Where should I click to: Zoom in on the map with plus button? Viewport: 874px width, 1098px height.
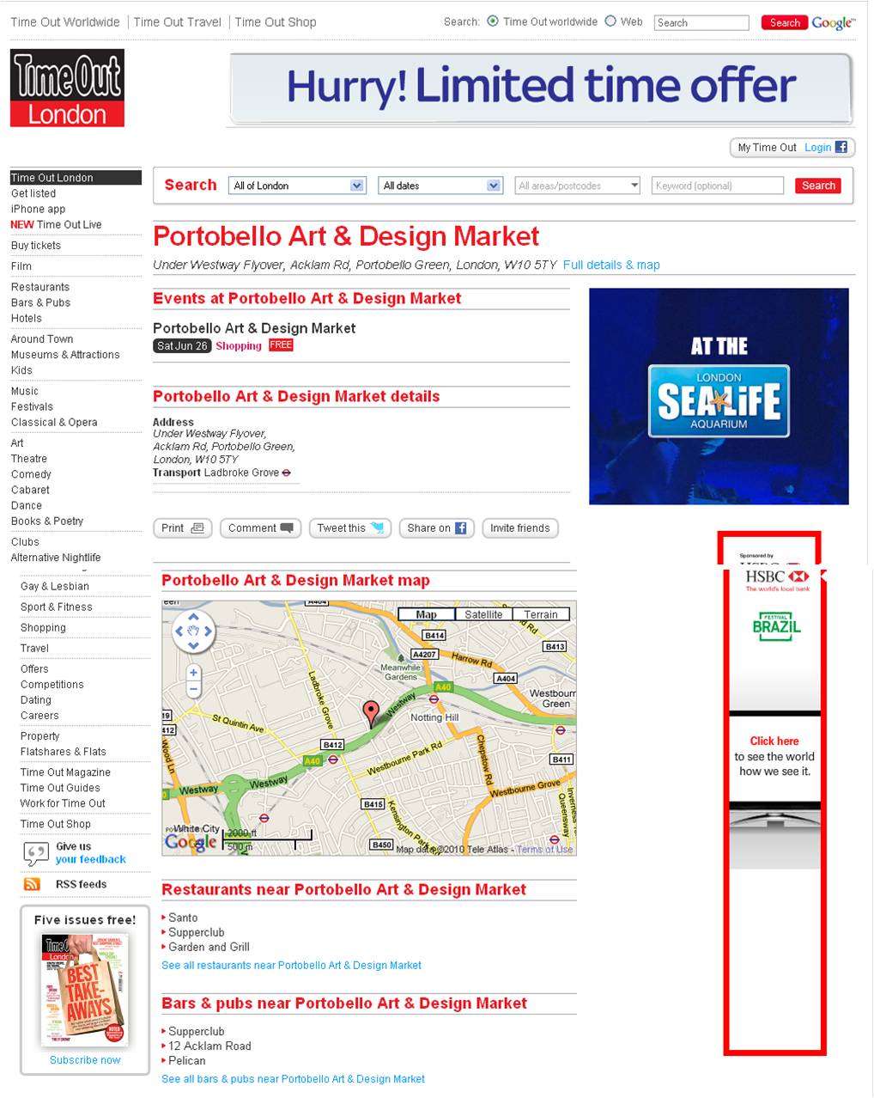pyautogui.click(x=193, y=673)
